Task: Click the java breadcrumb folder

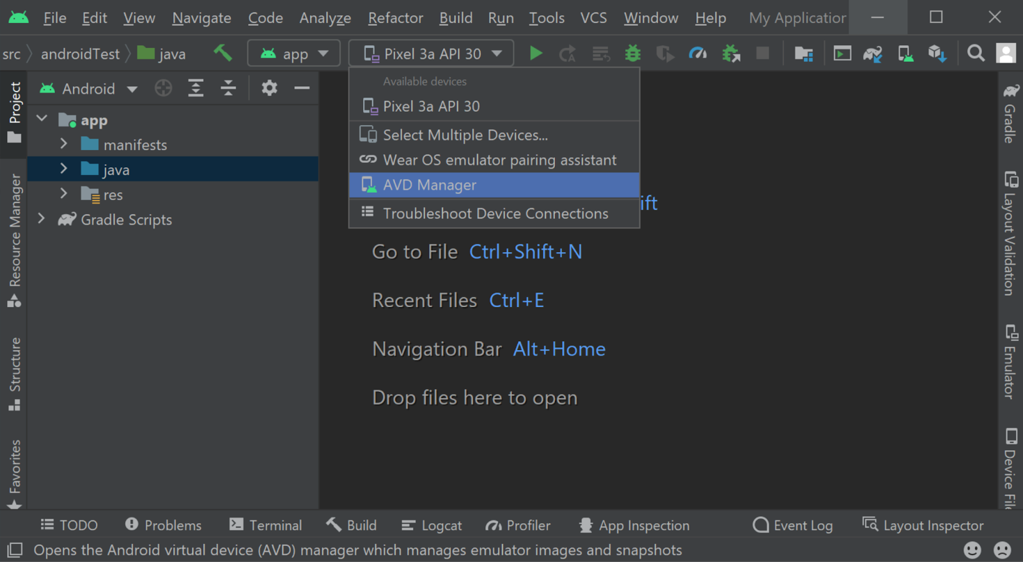Action: [x=162, y=54]
